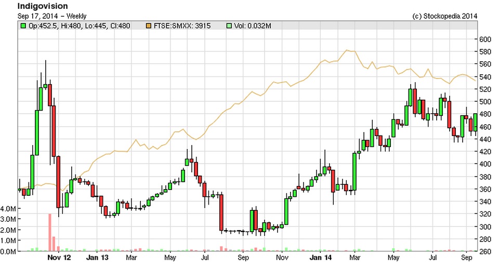Click the 'Jan 13' x-axis label
Image resolution: width=498 pixels, height=268 pixels.
click(x=97, y=257)
